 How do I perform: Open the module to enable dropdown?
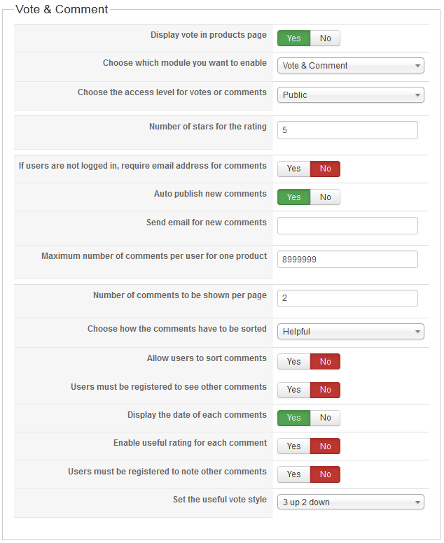point(350,66)
